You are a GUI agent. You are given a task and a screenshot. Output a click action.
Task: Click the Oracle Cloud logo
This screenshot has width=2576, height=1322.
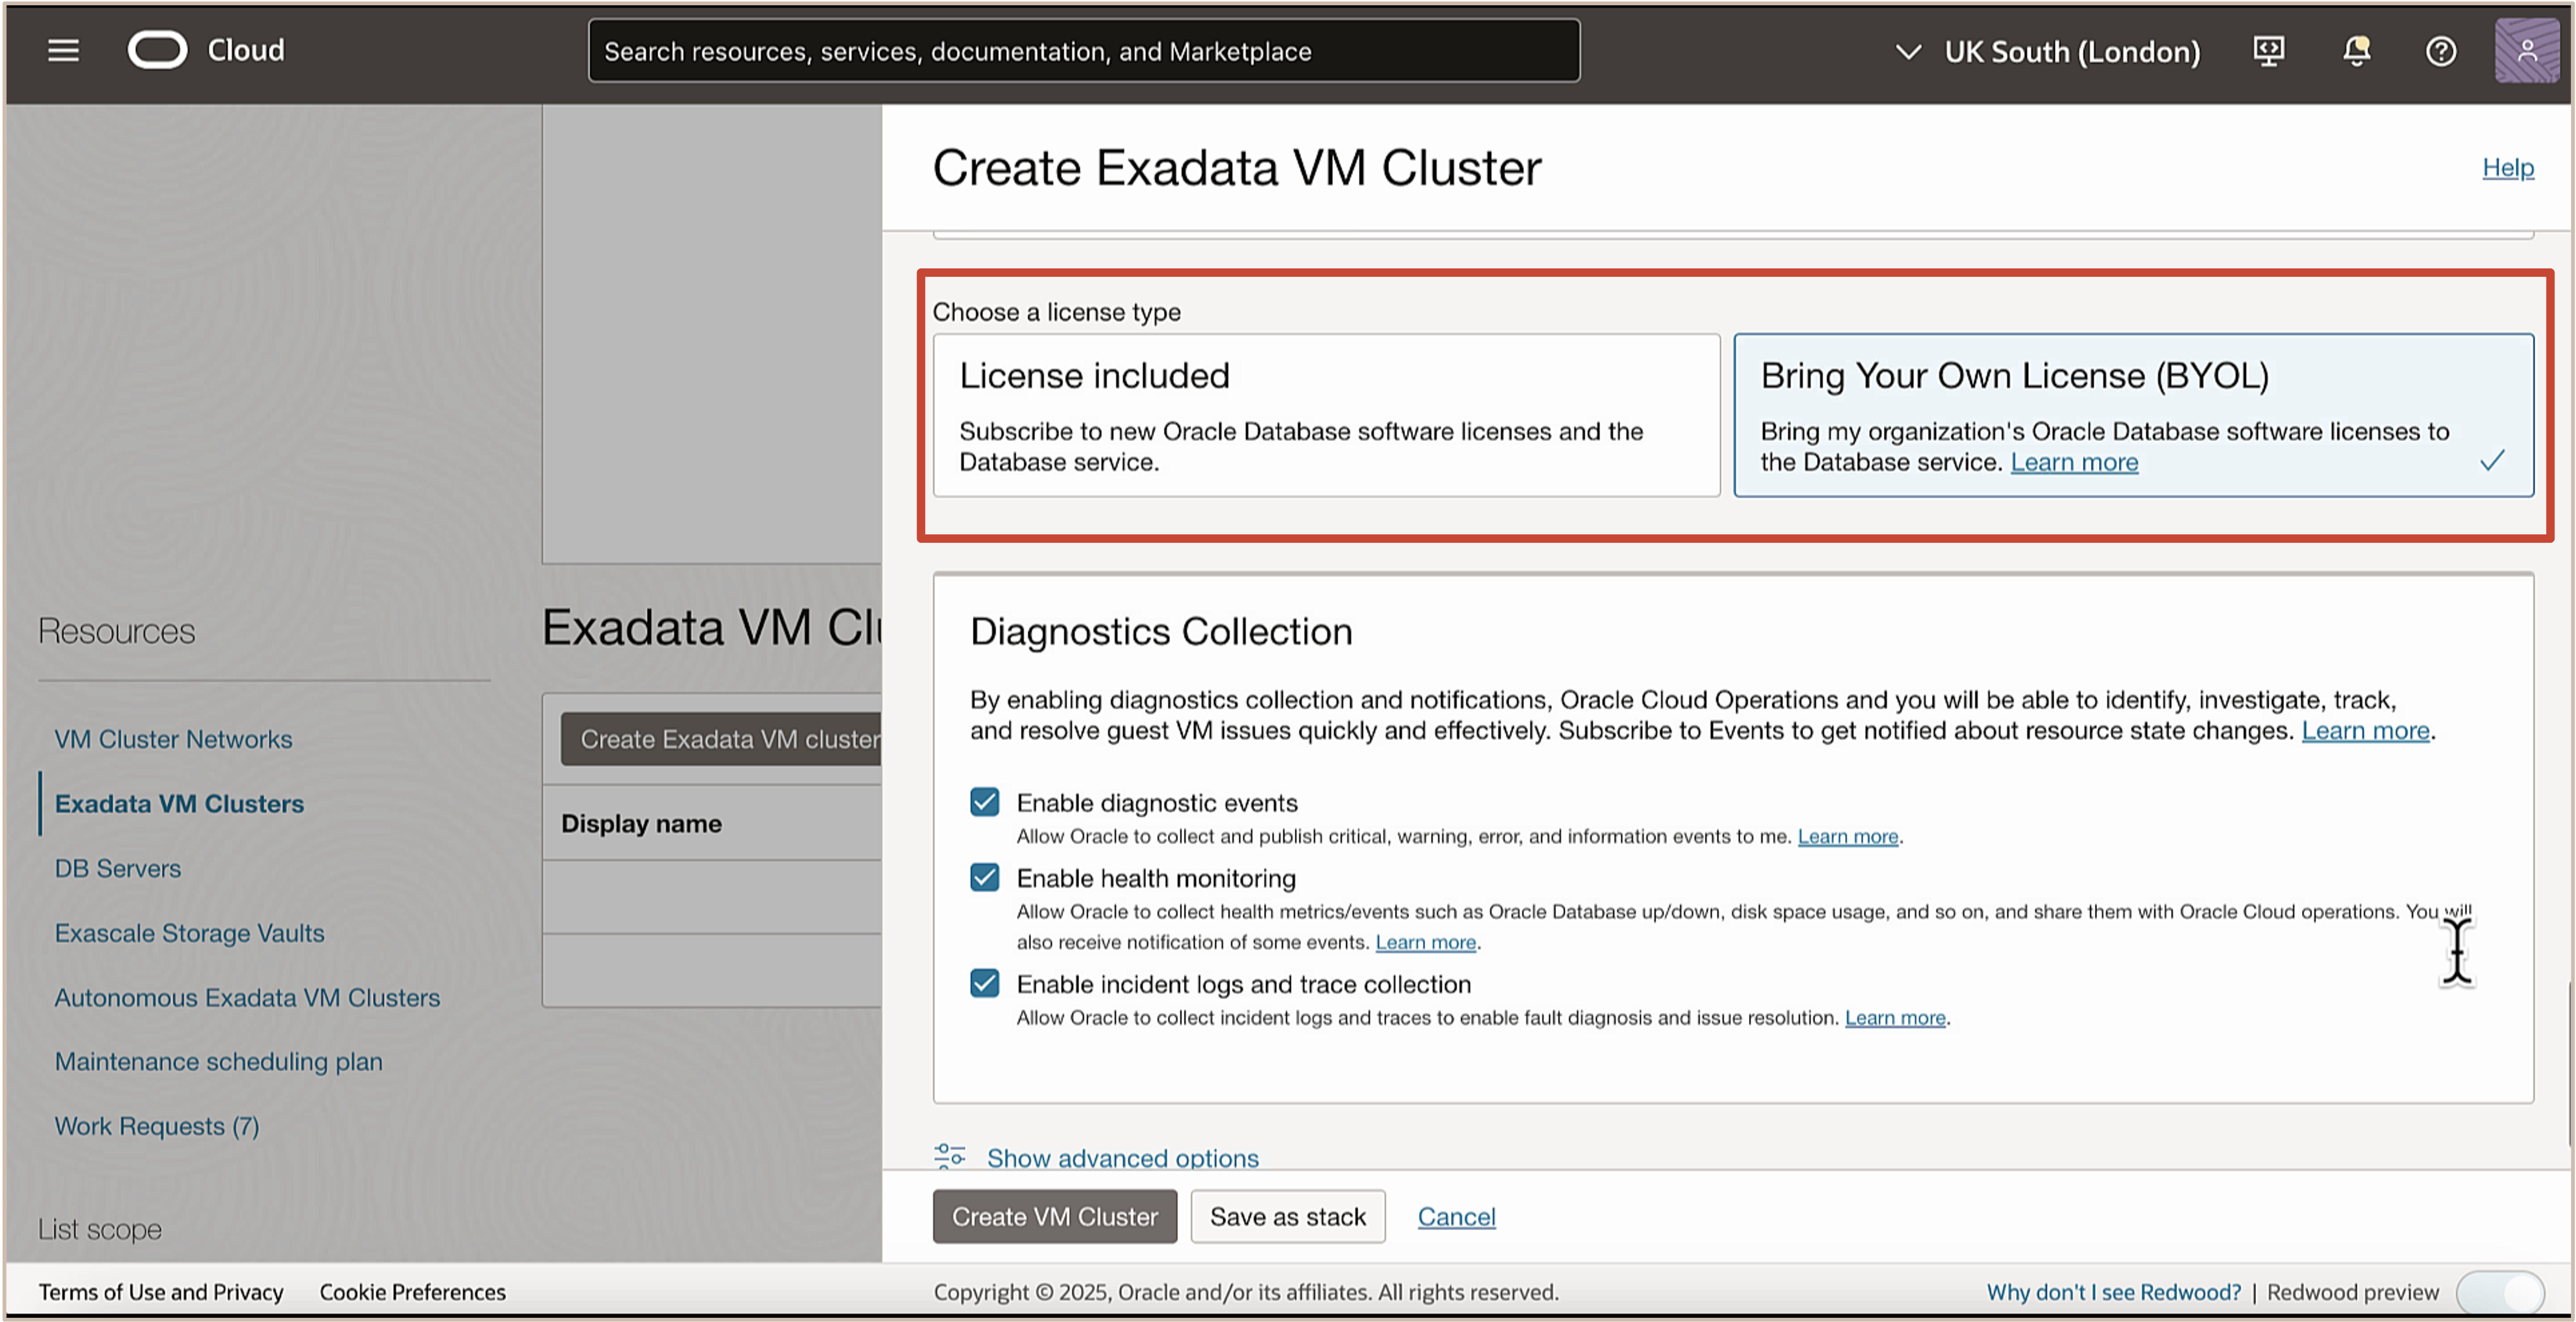(x=157, y=50)
